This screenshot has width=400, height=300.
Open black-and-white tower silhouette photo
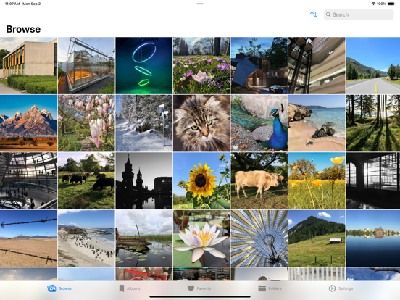coord(144,181)
